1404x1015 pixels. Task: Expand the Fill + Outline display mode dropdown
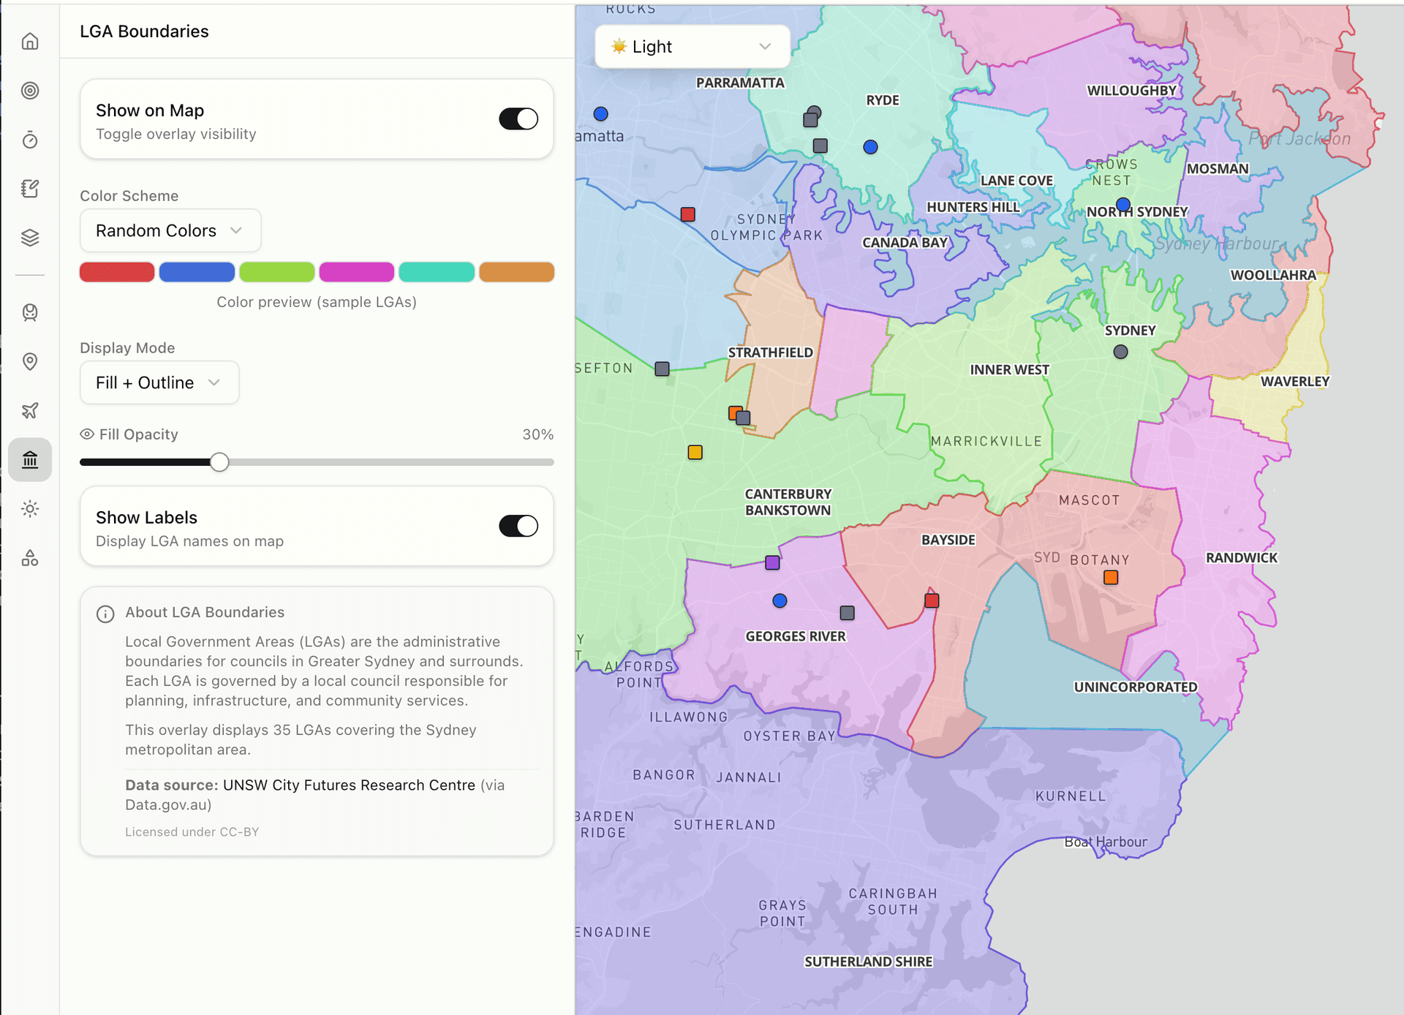[159, 382]
